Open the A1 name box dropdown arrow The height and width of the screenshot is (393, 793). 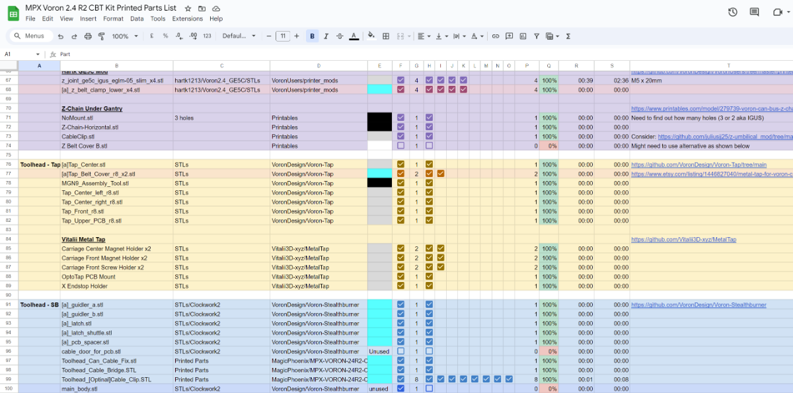38,54
